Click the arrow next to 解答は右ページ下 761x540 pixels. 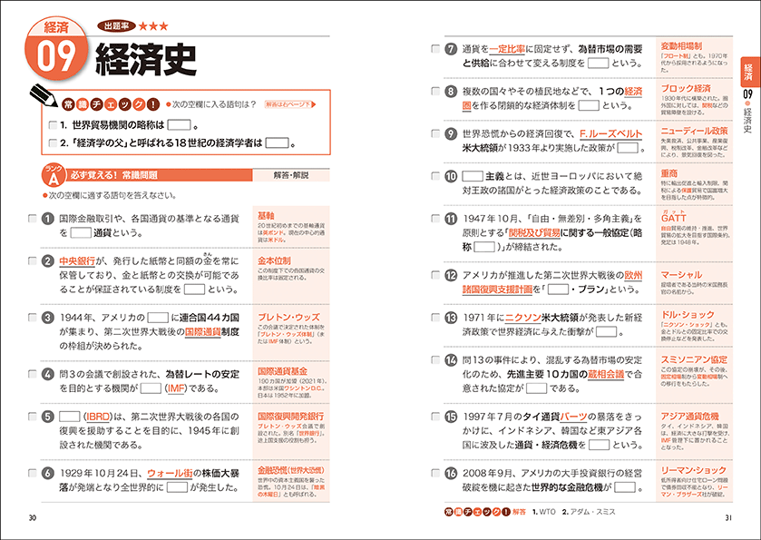[314, 104]
